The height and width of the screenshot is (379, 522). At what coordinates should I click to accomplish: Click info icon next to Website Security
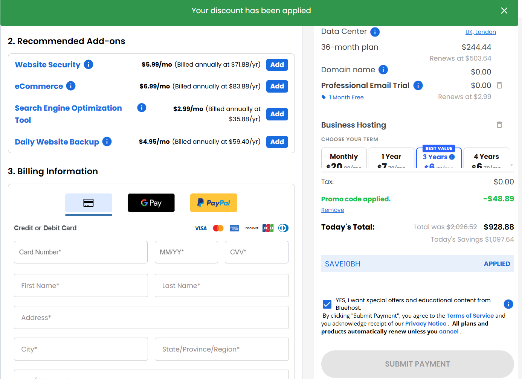pos(89,64)
